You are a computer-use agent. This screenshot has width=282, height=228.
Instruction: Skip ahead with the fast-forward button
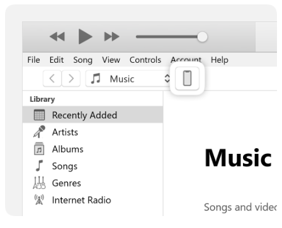point(112,36)
